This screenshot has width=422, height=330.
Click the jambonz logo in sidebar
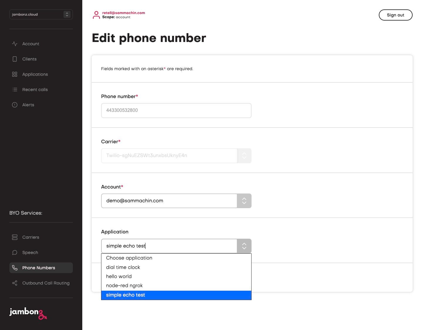point(28,313)
